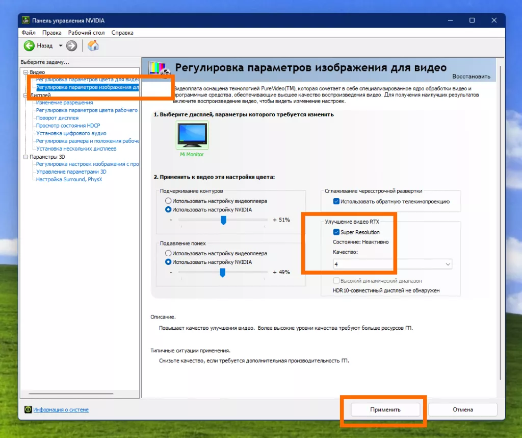Open the Справка menu
Image resolution: width=522 pixels, height=438 pixels.
coord(122,33)
